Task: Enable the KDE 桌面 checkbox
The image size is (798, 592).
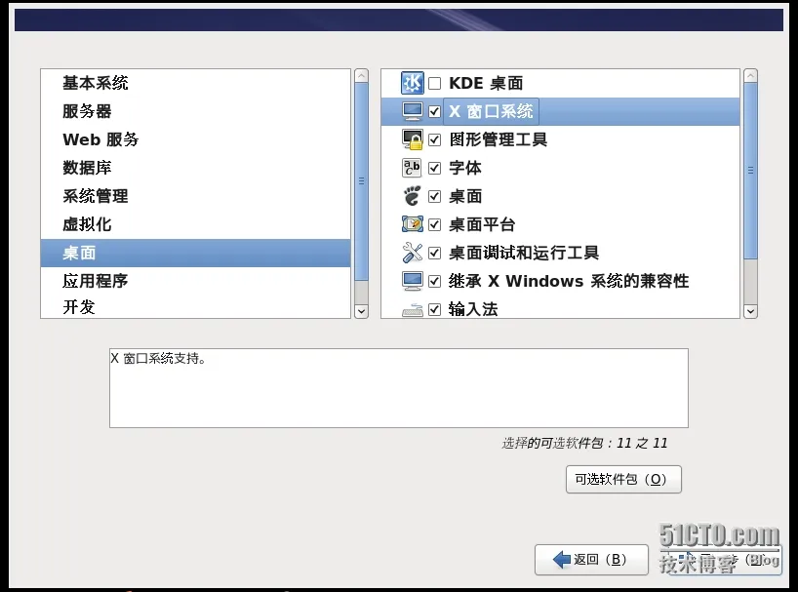Action: pos(435,84)
